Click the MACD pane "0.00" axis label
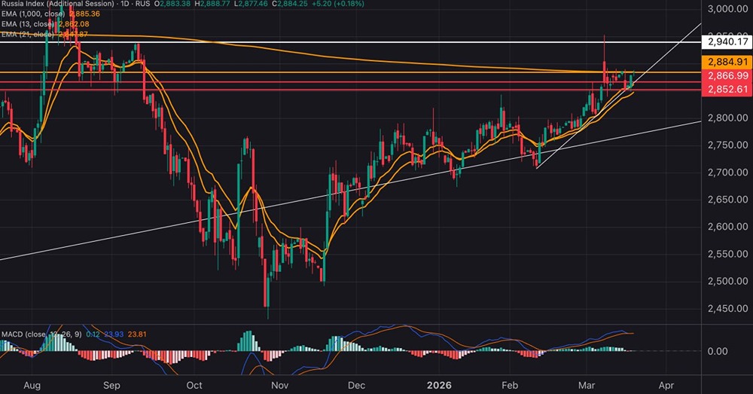Viewport: 753px width, 394px height. point(718,351)
